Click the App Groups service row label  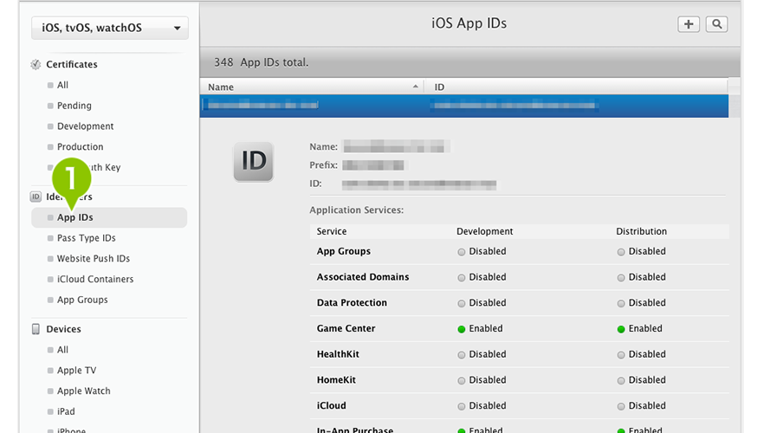(x=344, y=251)
